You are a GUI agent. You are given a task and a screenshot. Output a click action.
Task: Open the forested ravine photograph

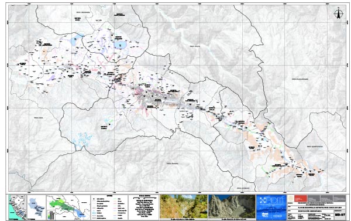tap(184, 206)
